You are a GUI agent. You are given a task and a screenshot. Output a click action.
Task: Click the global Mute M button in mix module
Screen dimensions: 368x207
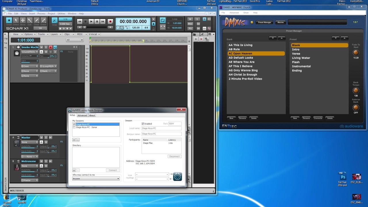click(x=190, y=19)
